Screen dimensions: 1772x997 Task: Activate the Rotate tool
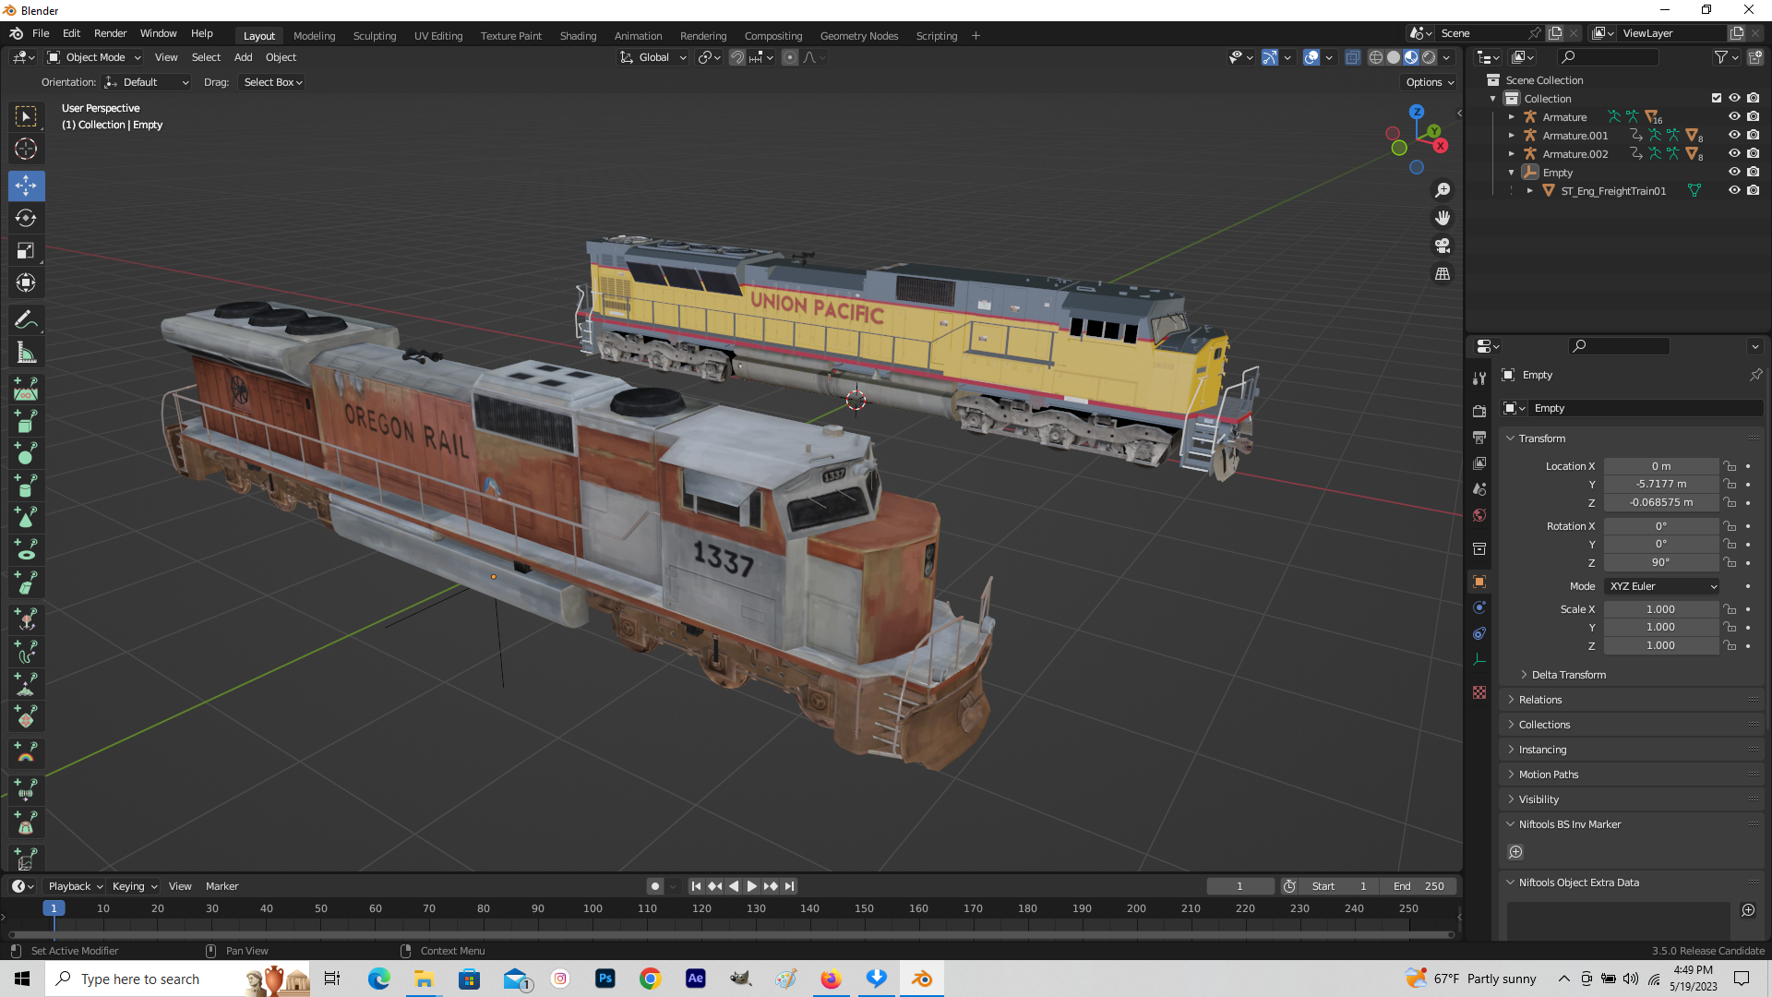click(26, 219)
